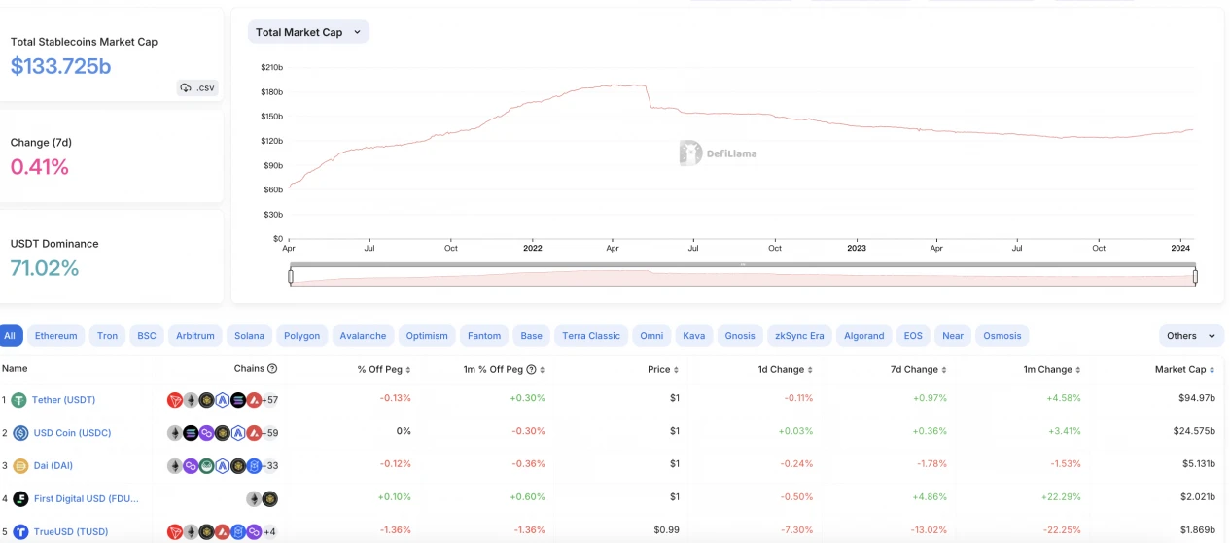Click the right handle of chart range slider

pyautogui.click(x=1195, y=277)
